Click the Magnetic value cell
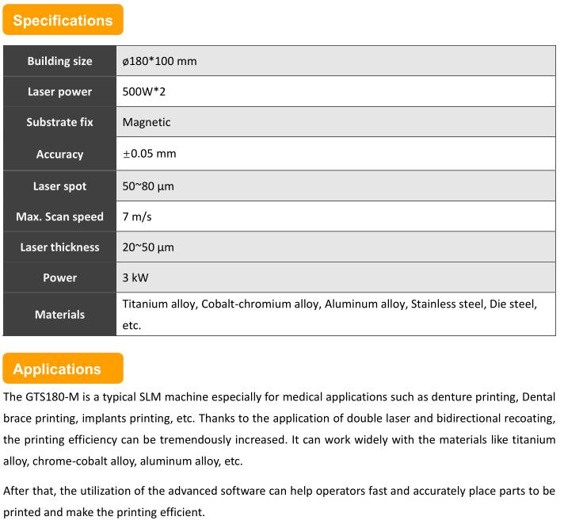 click(x=336, y=122)
